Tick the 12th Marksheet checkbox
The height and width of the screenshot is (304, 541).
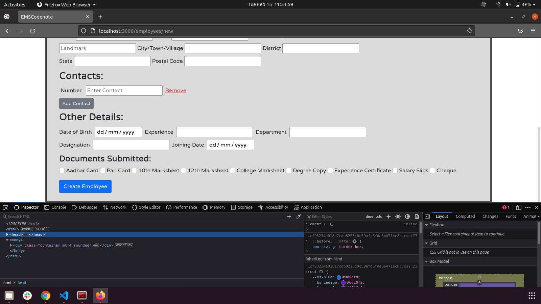coord(184,171)
